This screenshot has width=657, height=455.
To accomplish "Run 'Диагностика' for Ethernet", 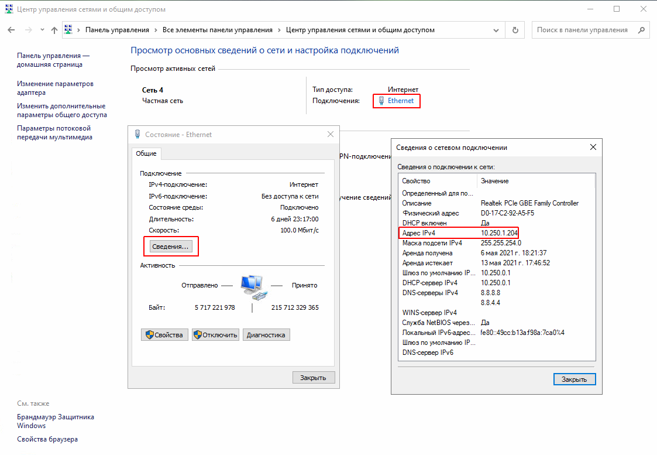I will (266, 334).
